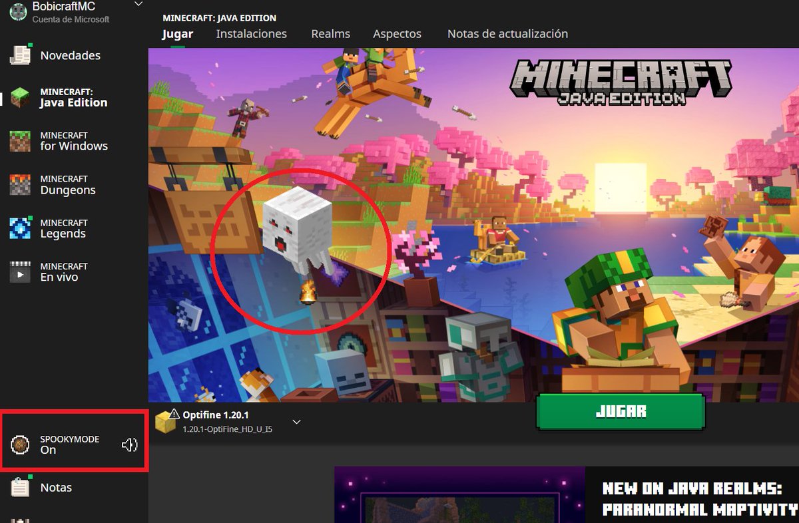Switch to the Instalaciones tab
The width and height of the screenshot is (799, 523).
click(x=252, y=34)
